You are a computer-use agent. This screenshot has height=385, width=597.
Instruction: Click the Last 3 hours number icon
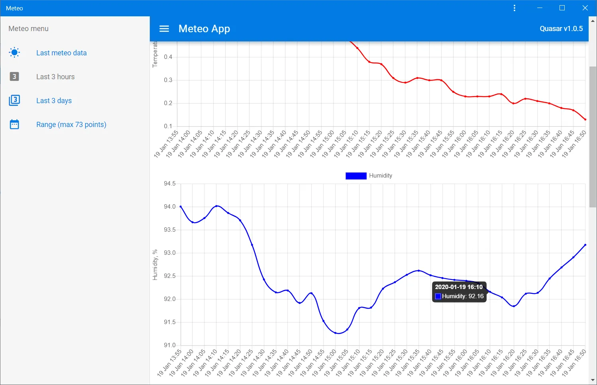click(x=14, y=76)
